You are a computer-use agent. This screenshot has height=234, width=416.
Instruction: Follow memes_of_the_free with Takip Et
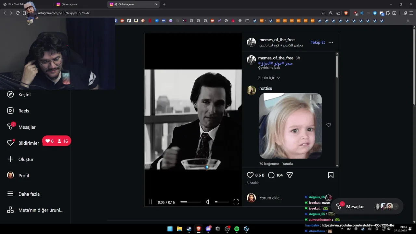318,42
